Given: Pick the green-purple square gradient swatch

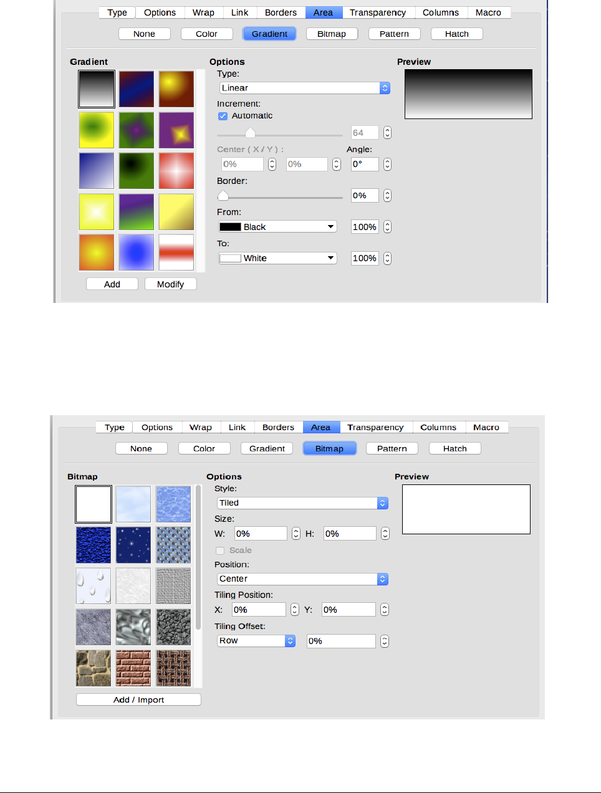Looking at the screenshot, I should point(137,130).
